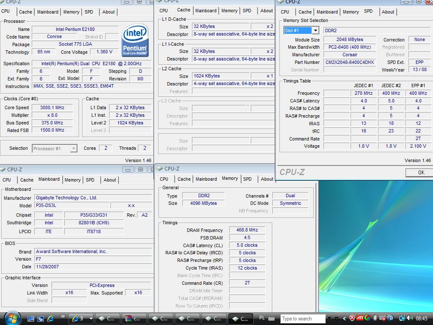Open SPD tab in bottom-left Mainboard window
The image size is (433, 325).
90,180
